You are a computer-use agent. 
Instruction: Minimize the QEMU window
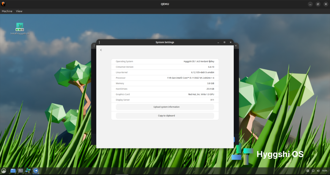pos(310,4)
